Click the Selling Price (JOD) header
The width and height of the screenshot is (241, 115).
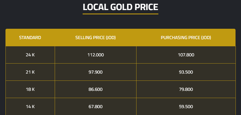pos(95,38)
